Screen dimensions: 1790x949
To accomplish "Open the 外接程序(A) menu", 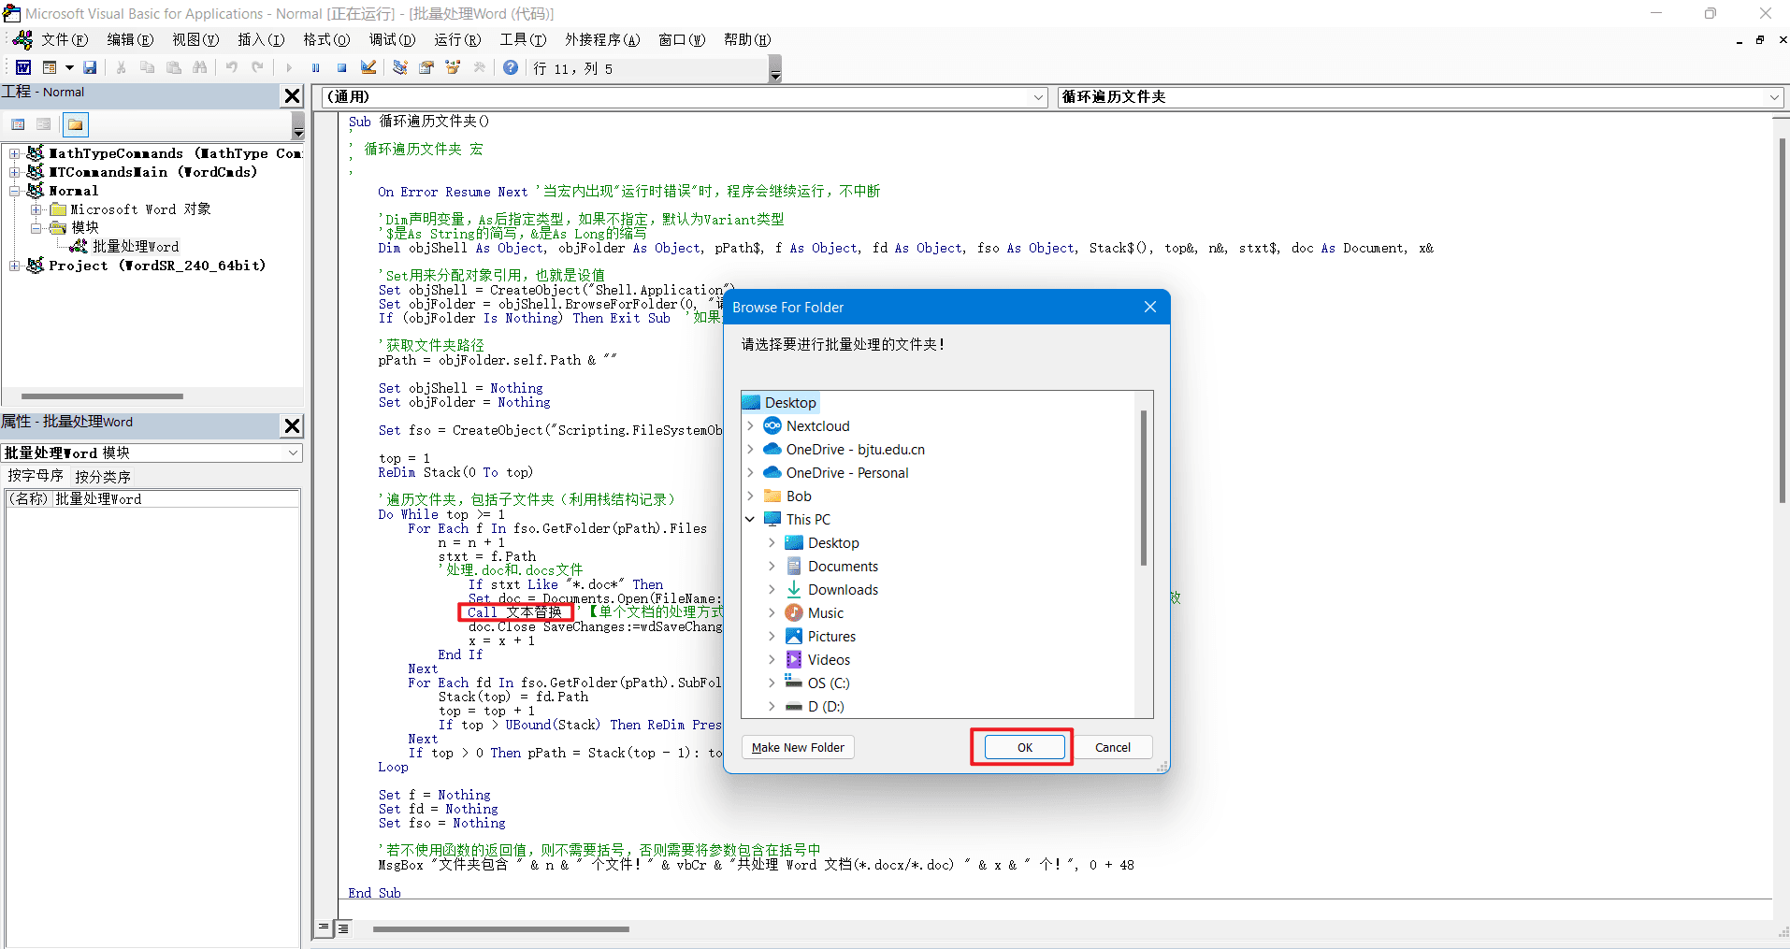I will (x=602, y=39).
